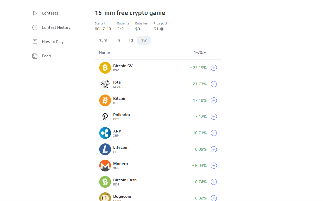323x201 pixels.
Task: Click the Litecoin coin logo
Action: (105, 149)
